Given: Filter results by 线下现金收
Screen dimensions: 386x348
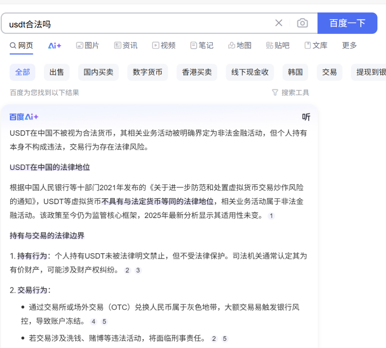Looking at the screenshot, I should (x=250, y=72).
